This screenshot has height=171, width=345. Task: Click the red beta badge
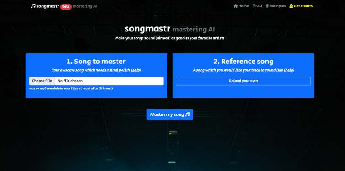[x=66, y=6]
